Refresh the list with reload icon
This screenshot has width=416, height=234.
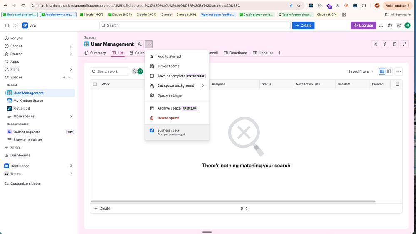coord(247,208)
